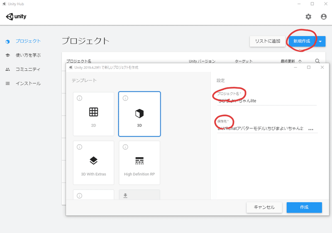332x233 pixels.
Task: Click the search magnifier in project list
Action: 317,61
